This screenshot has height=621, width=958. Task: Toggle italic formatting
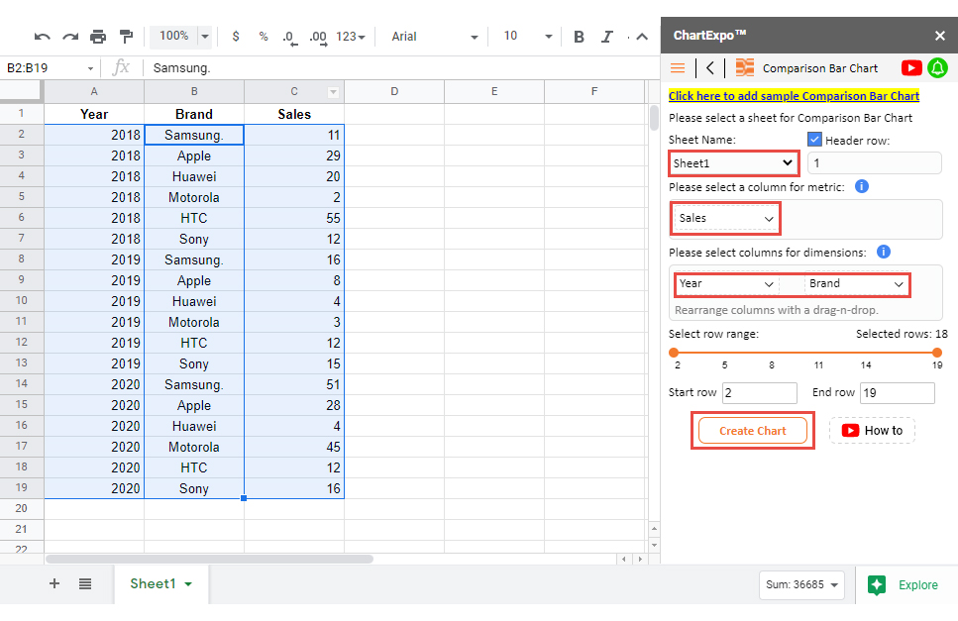click(x=606, y=37)
